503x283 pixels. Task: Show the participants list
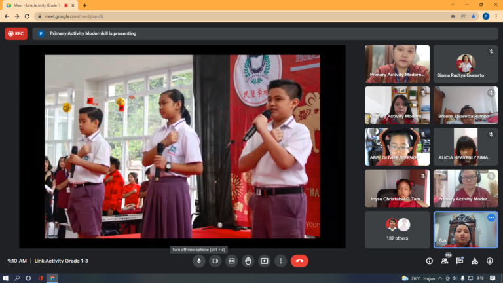coord(445,261)
